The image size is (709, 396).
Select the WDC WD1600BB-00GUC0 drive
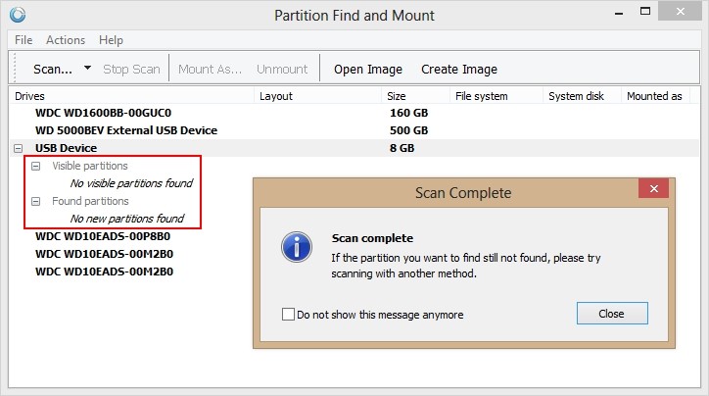(103, 113)
